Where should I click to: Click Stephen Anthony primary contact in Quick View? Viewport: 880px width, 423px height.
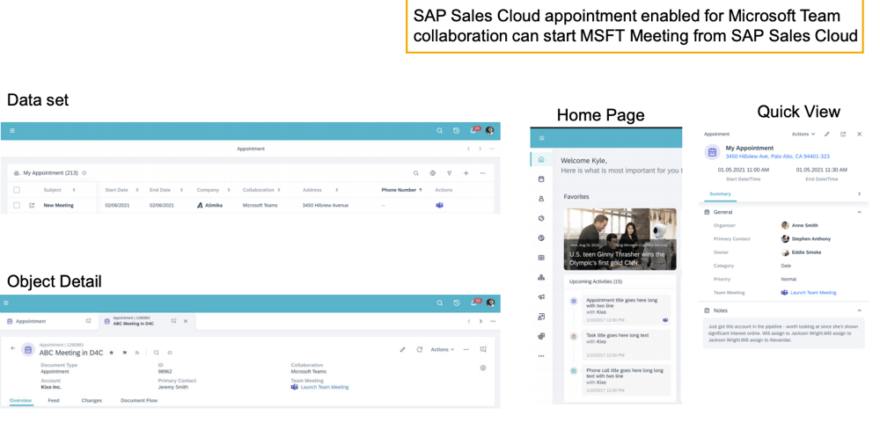tap(811, 239)
